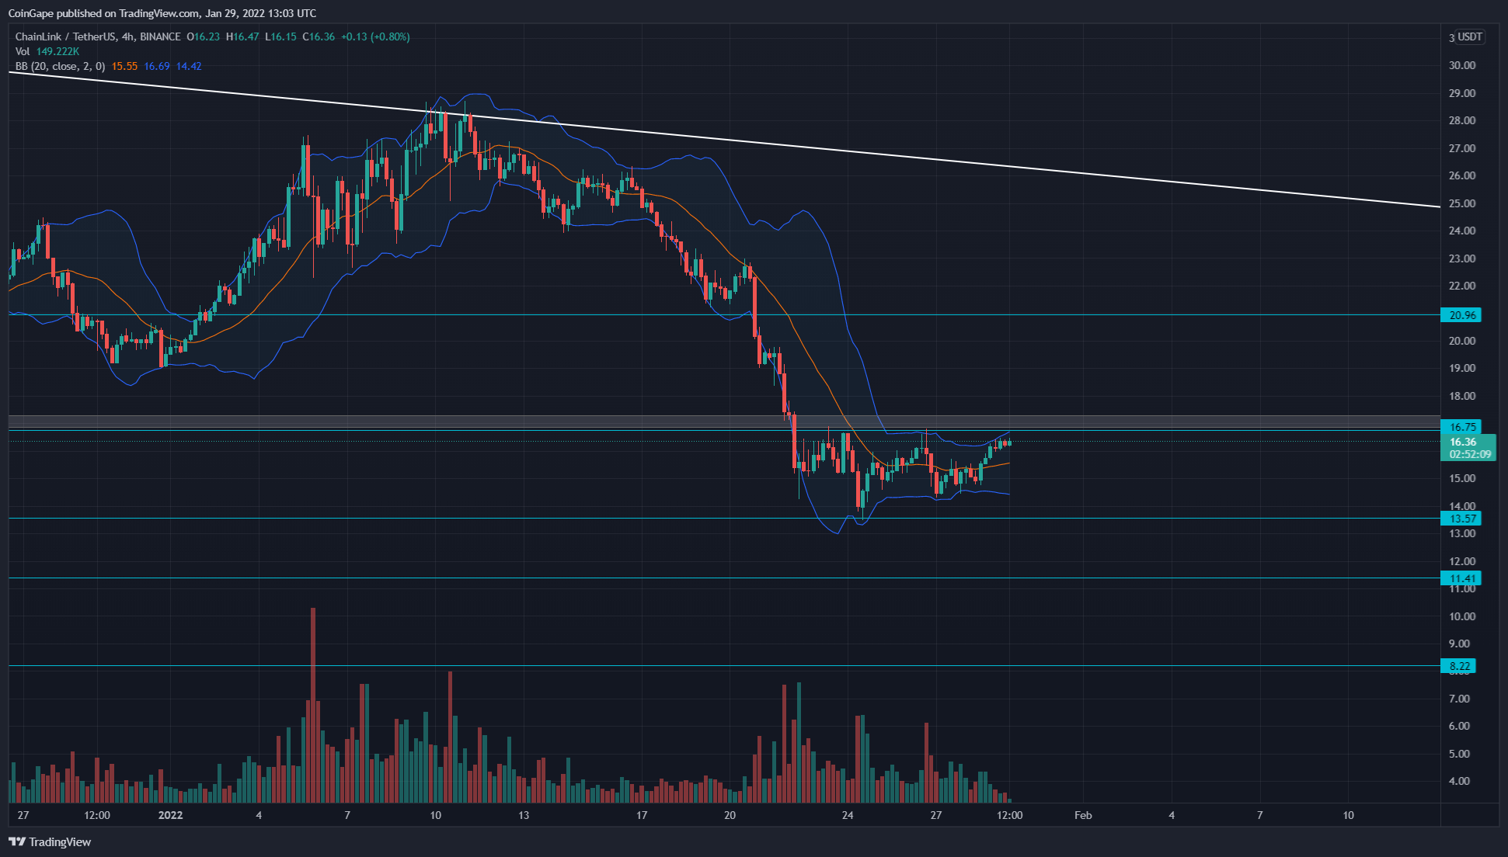This screenshot has height=857, width=1508.
Task: Click the Feb label on time axis
Action: (1083, 815)
